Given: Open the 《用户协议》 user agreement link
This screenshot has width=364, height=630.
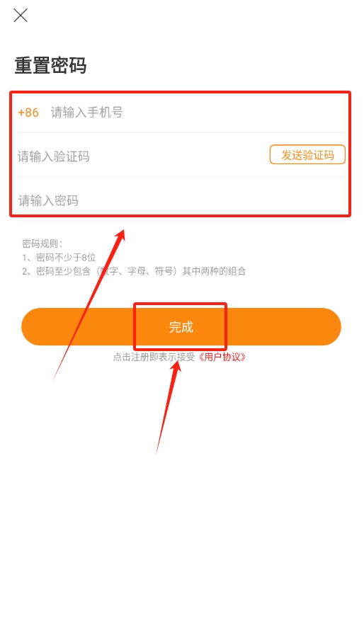Looking at the screenshot, I should [222, 357].
